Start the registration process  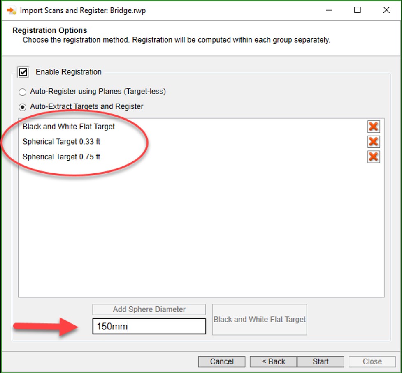point(321,361)
